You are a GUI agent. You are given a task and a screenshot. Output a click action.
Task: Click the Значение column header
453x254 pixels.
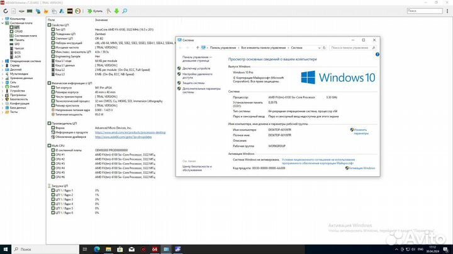click(x=101, y=20)
